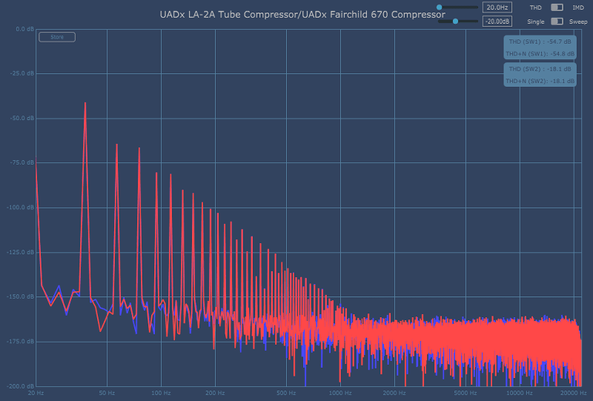
Task: Adjust the frequency slider
Action: click(458, 7)
